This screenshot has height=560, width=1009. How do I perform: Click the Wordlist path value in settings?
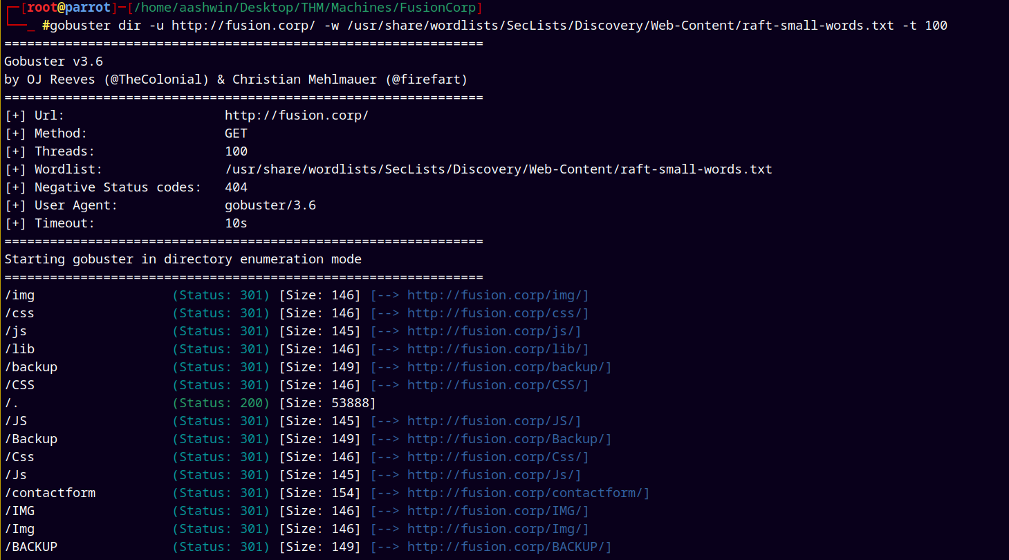tap(498, 169)
